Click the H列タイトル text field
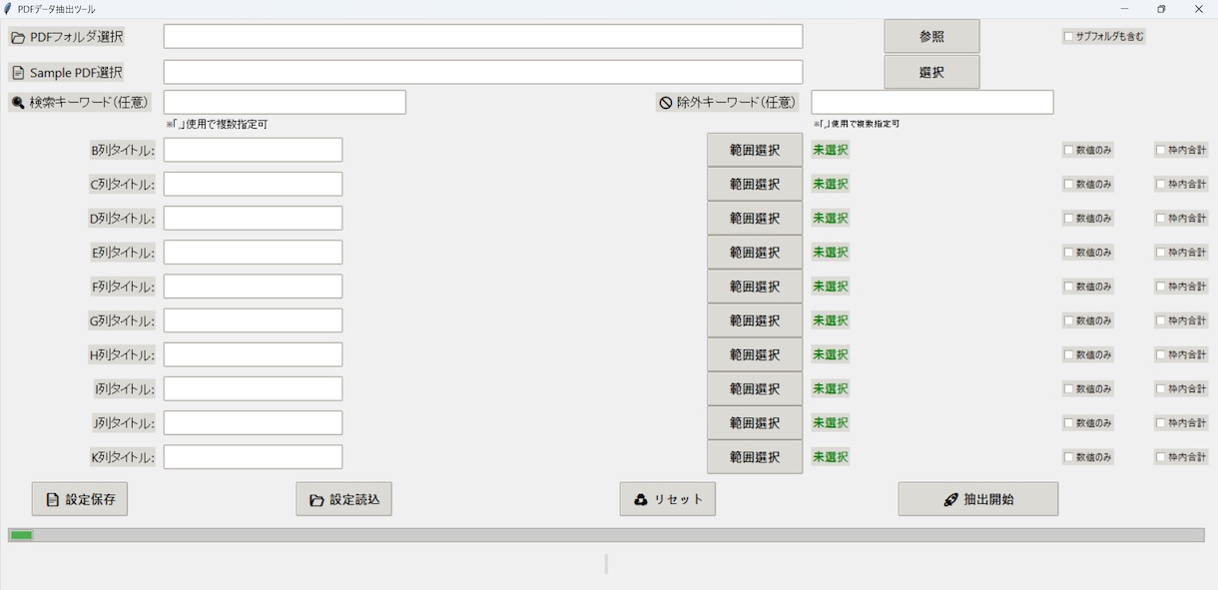Image resolution: width=1218 pixels, height=590 pixels. [253, 354]
